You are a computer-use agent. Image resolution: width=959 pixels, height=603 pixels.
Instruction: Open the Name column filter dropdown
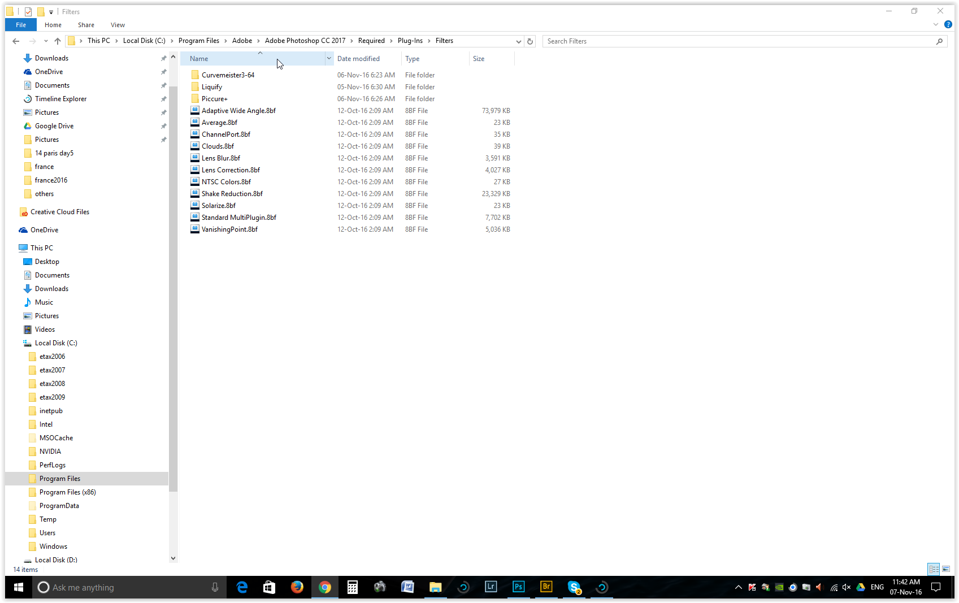click(329, 59)
